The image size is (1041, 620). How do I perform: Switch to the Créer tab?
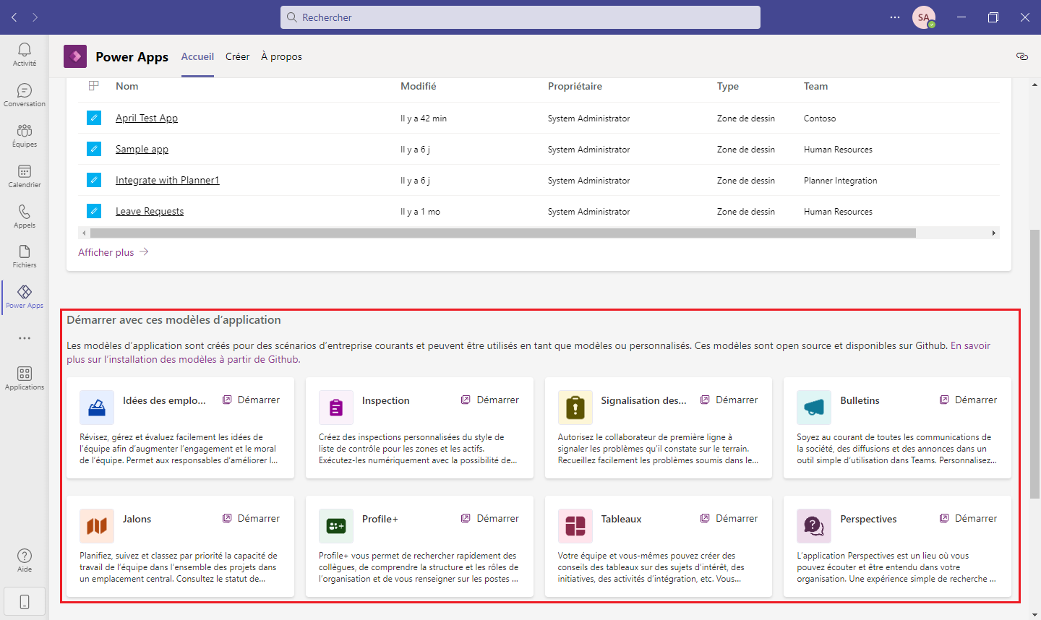(237, 56)
